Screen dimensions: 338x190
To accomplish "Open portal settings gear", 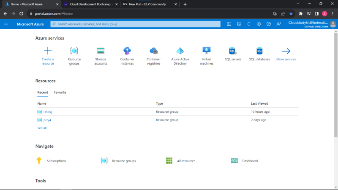I will [x=259, y=24].
